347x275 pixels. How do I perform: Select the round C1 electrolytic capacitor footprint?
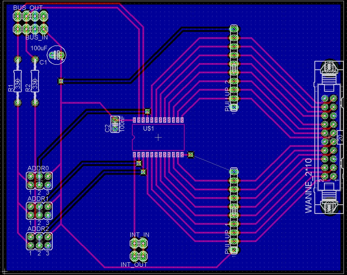coord(57,55)
